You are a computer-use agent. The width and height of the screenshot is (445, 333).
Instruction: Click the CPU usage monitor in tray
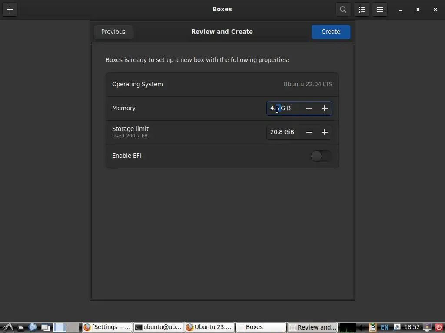[x=348, y=327]
